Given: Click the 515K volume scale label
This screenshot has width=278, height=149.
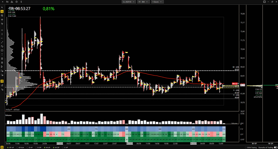Looking at the screenshot, I should [242, 114].
